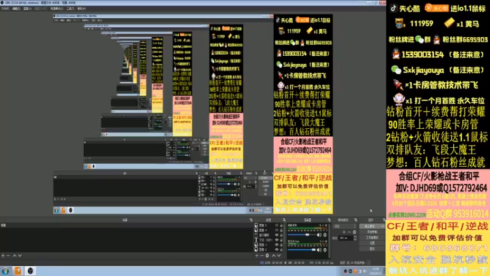Viewport: 490px width, 276px height.
Task: Toggle visibility eye for the 图像 2 source
Action: 277,250
